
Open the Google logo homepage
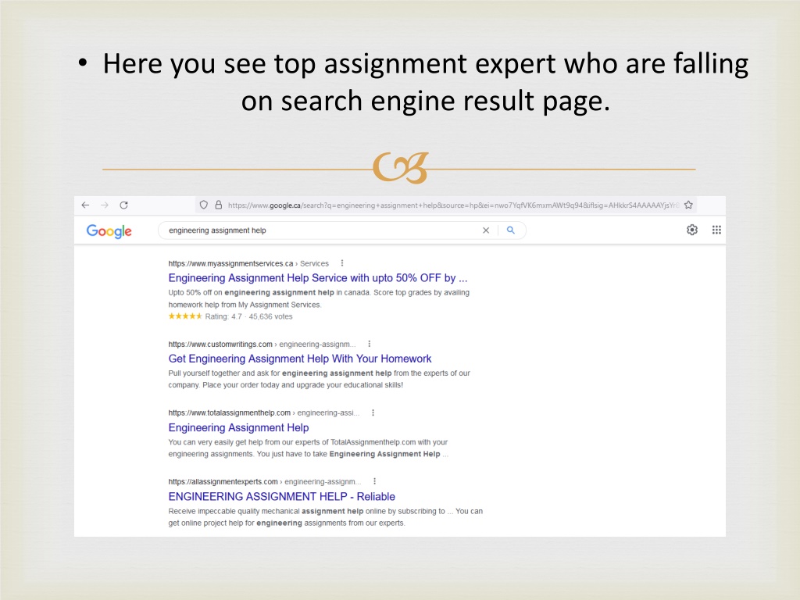coord(109,231)
